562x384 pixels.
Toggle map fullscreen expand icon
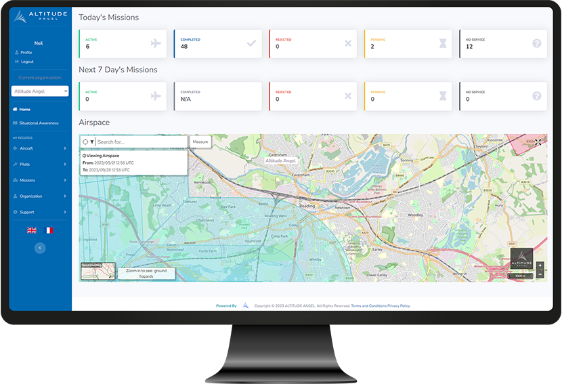[x=538, y=142]
